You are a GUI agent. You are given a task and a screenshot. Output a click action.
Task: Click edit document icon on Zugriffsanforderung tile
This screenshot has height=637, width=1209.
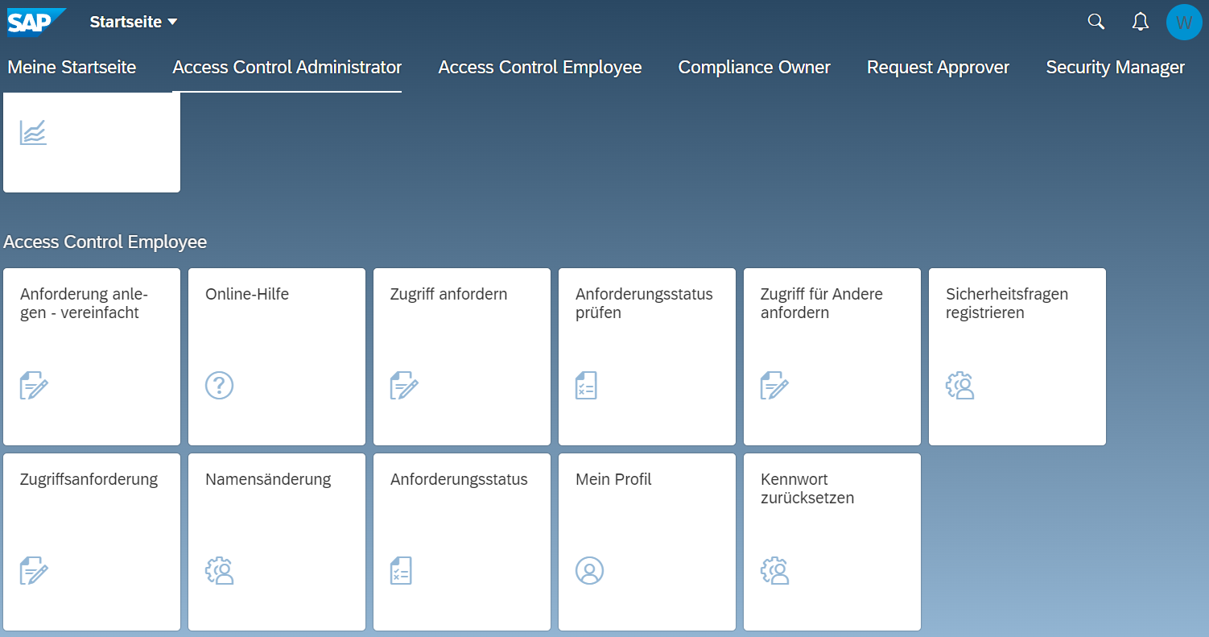pyautogui.click(x=34, y=571)
